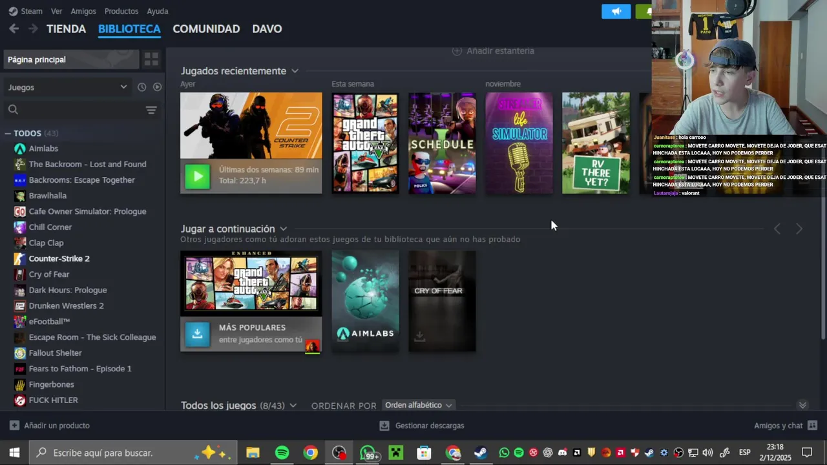Select Backrooms: Escape Together
The height and width of the screenshot is (465, 827).
pyautogui.click(x=81, y=180)
